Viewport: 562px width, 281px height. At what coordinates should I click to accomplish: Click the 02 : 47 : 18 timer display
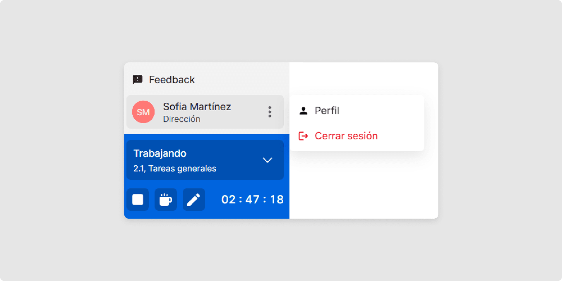click(x=252, y=200)
